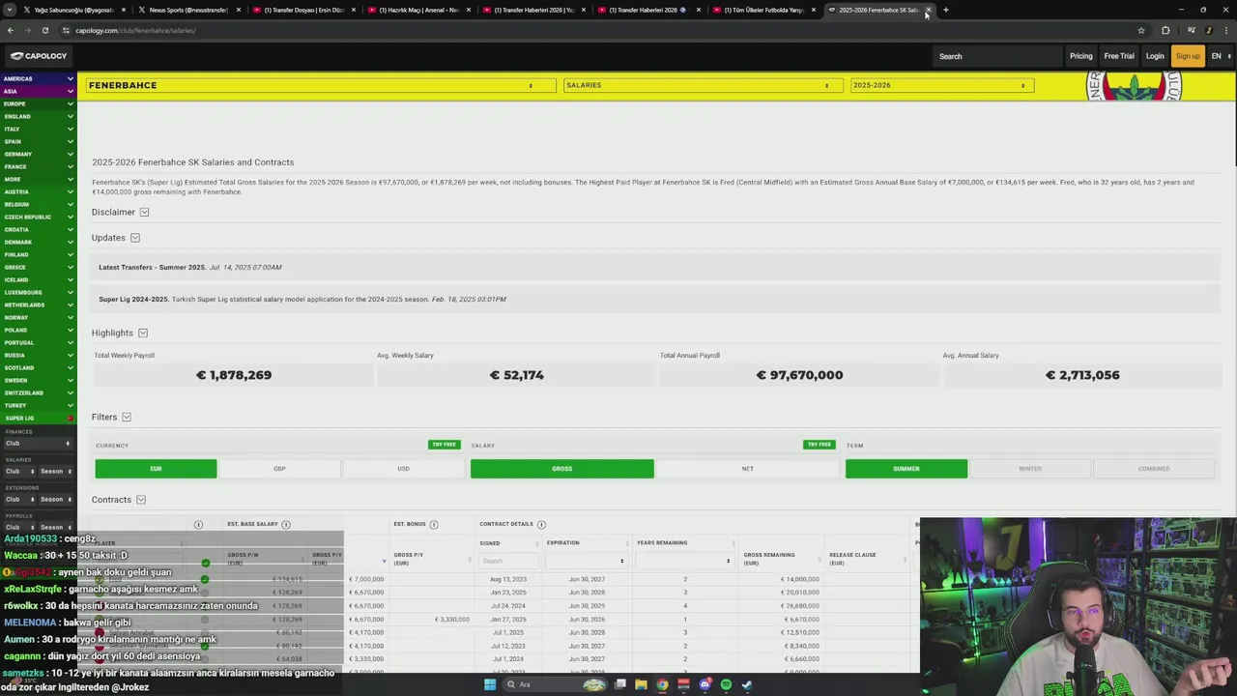Image resolution: width=1237 pixels, height=696 pixels.
Task: Open File Explorer from taskbar
Action: coord(641,684)
